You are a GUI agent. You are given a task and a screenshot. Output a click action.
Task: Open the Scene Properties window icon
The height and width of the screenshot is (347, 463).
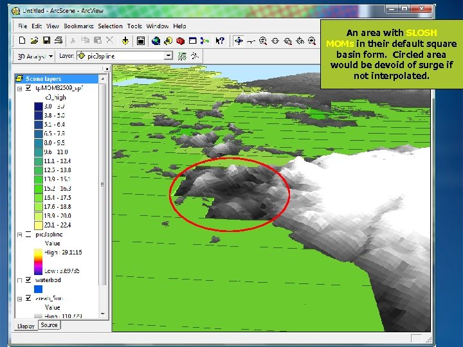click(x=141, y=40)
